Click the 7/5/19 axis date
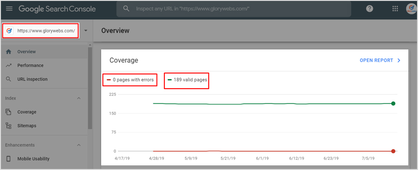Image resolution: width=418 pixels, height=170 pixels. [x=368, y=158]
